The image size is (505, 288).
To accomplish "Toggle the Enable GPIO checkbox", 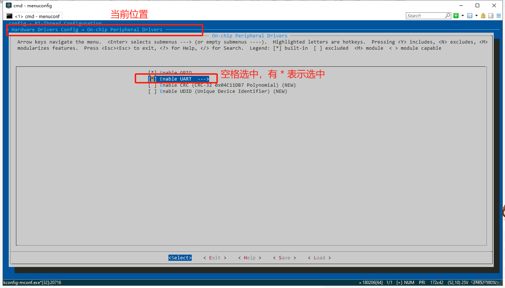I will [152, 72].
